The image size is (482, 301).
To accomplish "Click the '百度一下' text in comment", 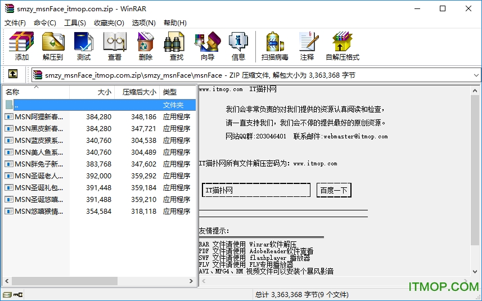I will [334, 190].
